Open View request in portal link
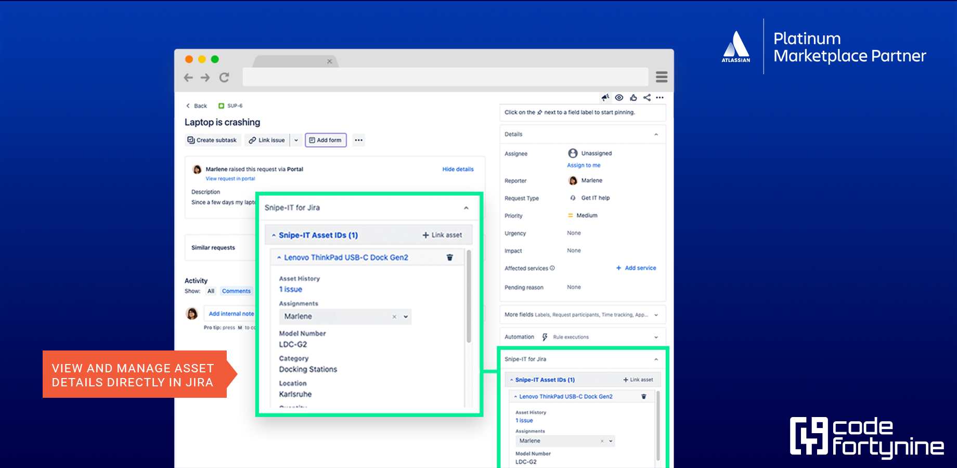The image size is (957, 468). point(230,178)
